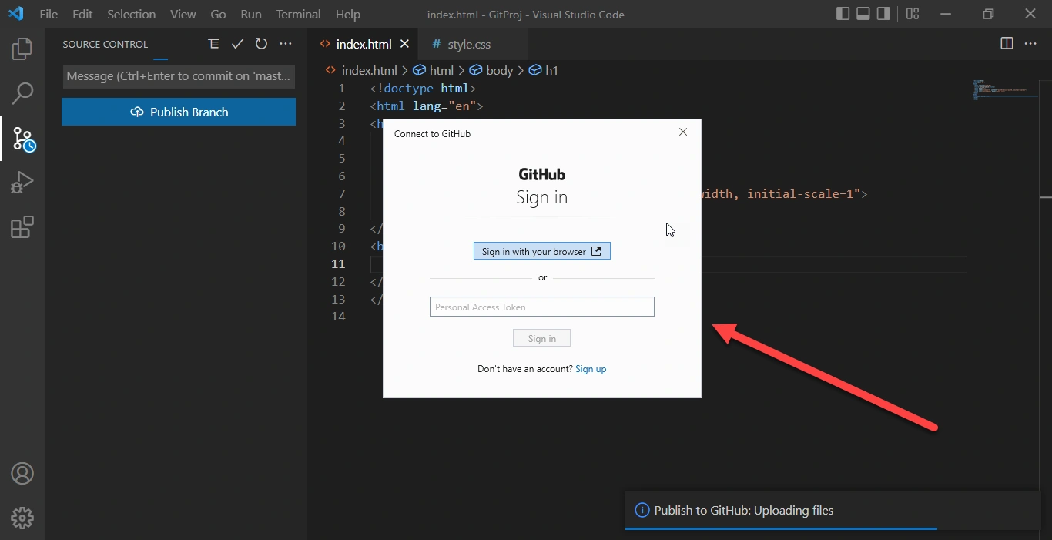Toggle the secondary side bar layout icon
Screen dimensions: 1052x540
click(x=884, y=14)
